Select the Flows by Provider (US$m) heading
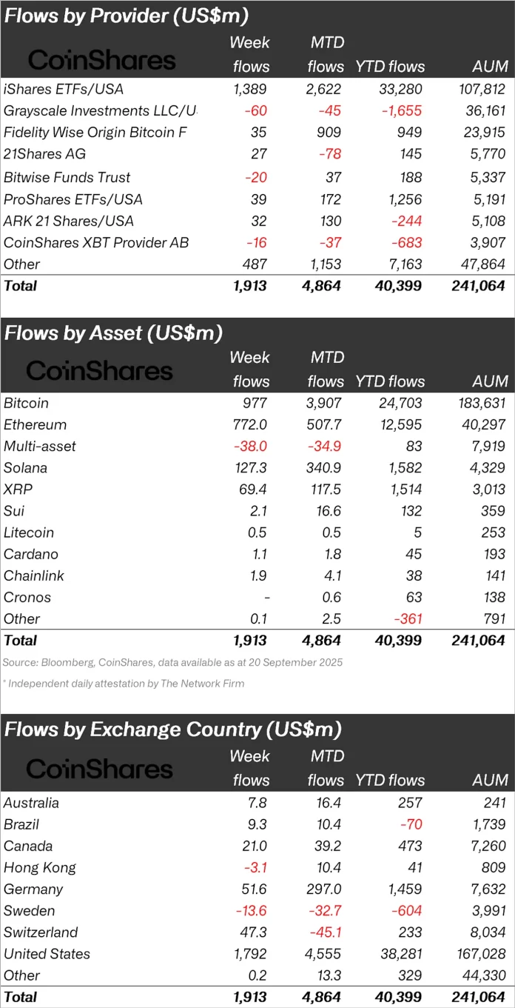The image size is (515, 1008). click(x=127, y=16)
